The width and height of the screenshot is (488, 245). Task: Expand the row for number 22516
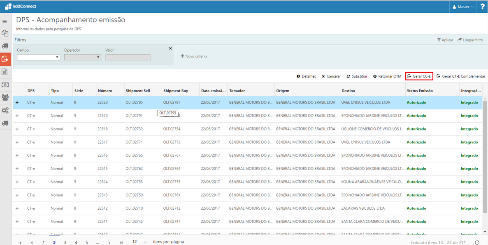17,156
